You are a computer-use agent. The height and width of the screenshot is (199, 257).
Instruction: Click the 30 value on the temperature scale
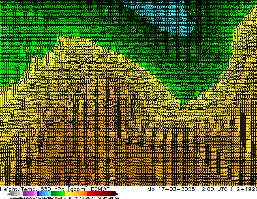click(x=93, y=198)
